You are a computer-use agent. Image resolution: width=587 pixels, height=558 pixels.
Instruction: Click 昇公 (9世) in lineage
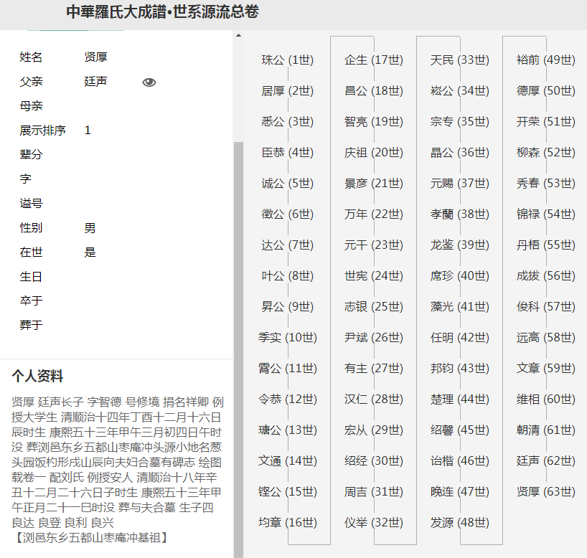click(x=288, y=307)
